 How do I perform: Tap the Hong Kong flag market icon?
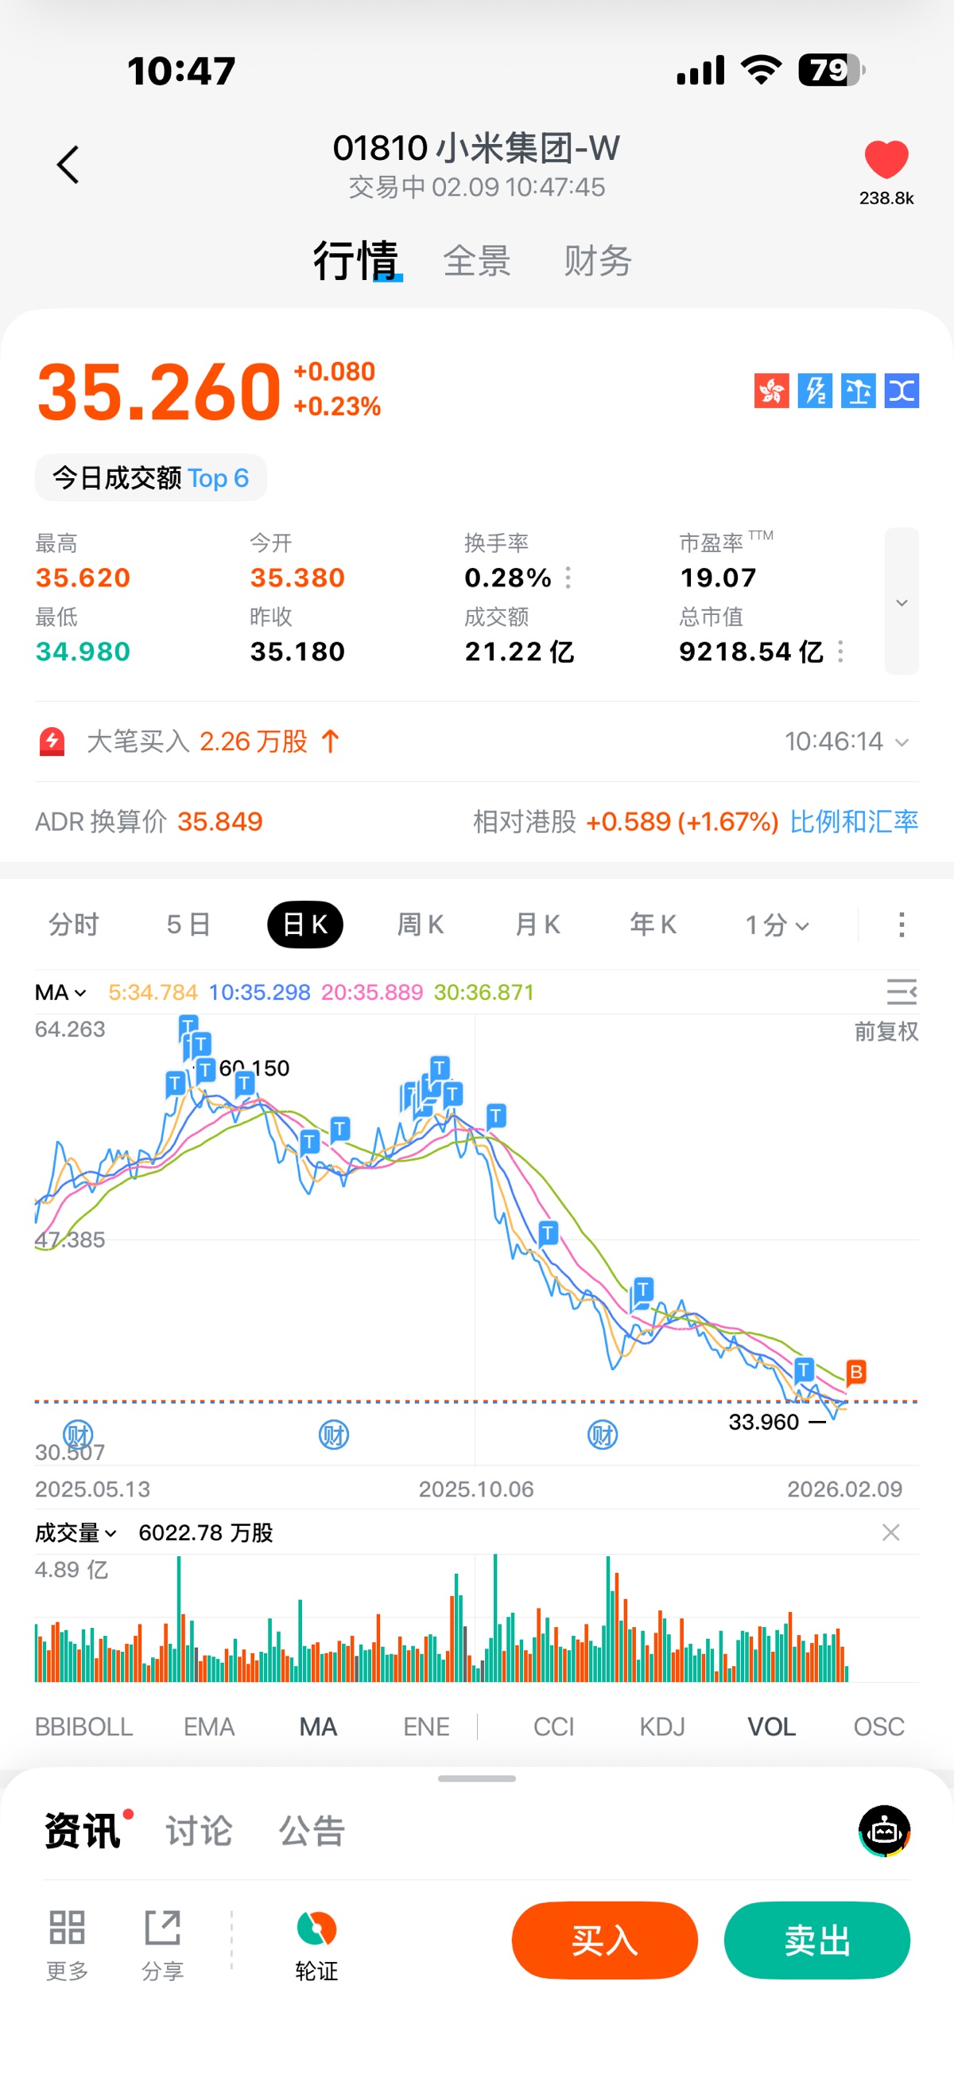(770, 391)
